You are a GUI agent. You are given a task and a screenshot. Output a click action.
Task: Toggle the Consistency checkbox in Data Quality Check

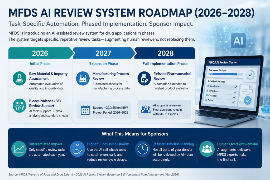(x=208, y=90)
